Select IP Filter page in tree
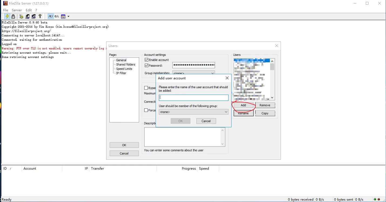 click(x=121, y=73)
